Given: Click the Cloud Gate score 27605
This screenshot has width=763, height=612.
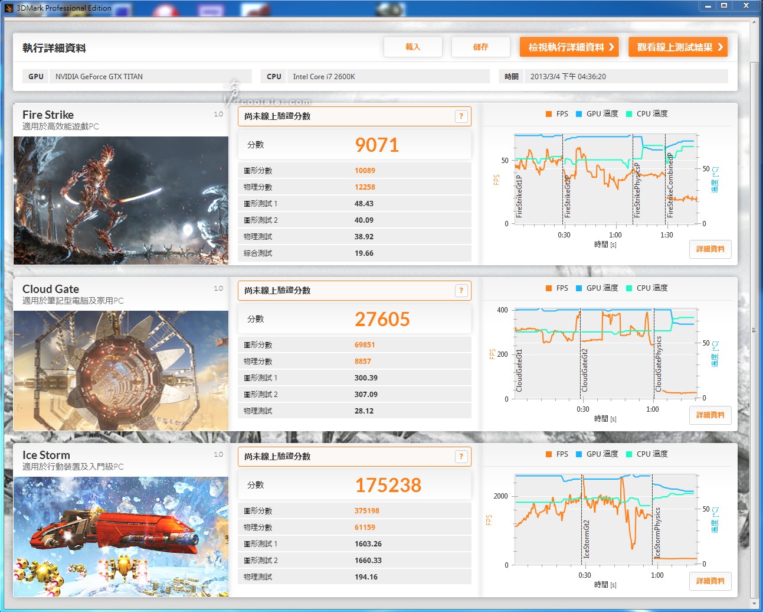Looking at the screenshot, I should [x=382, y=319].
